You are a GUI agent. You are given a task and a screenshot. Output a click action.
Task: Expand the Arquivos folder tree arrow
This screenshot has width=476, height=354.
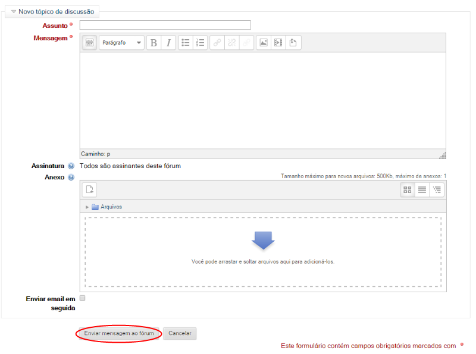[x=87, y=207]
